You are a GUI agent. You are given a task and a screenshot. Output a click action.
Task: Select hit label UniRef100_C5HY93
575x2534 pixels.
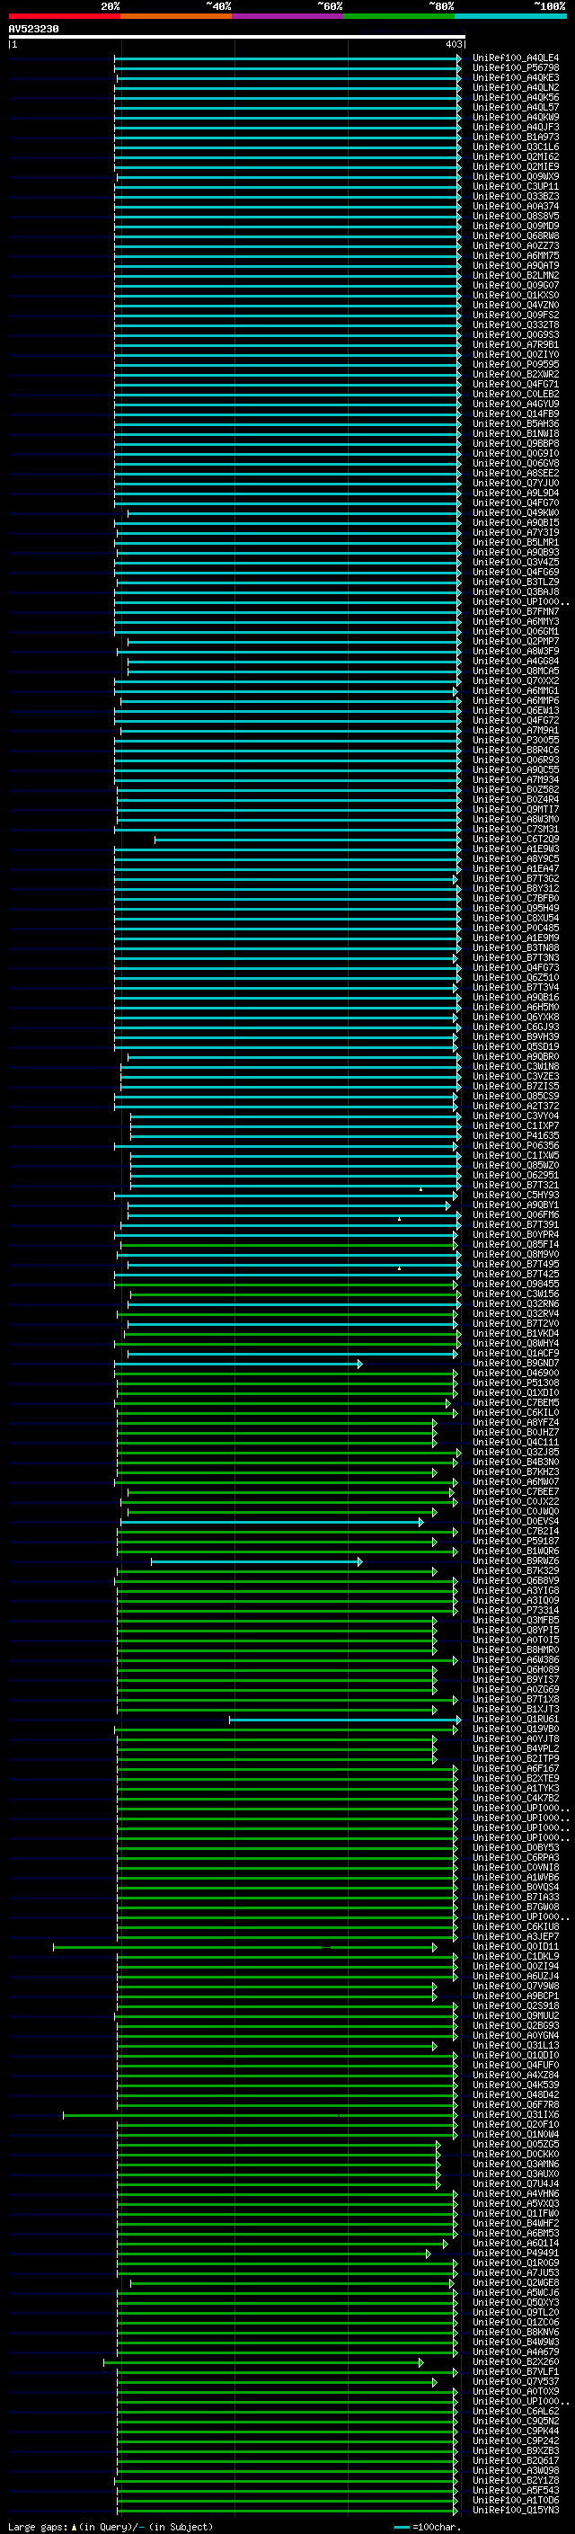point(516,1196)
